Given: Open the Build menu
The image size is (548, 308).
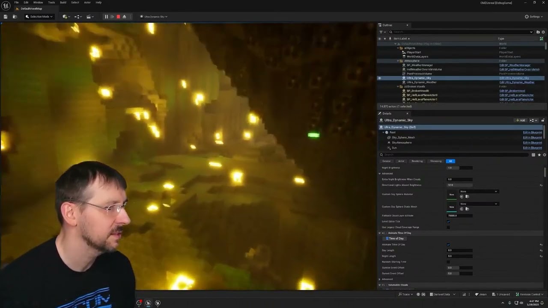Looking at the screenshot, I should click(63, 3).
